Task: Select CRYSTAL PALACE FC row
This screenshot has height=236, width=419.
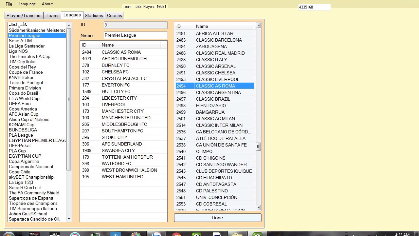Action: tap(123, 78)
